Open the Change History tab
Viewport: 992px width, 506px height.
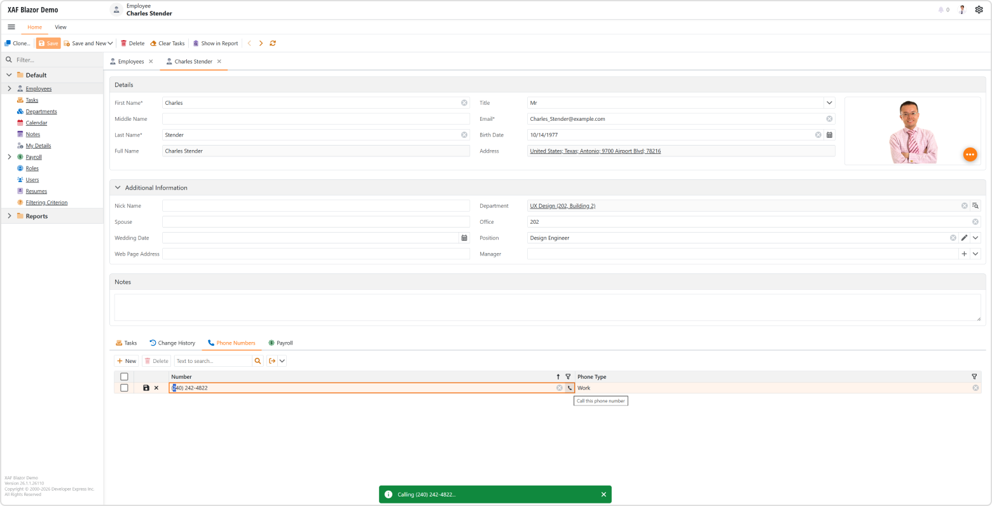coord(172,343)
